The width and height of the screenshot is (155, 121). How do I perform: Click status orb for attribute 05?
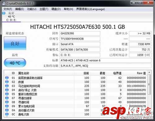tap(7, 94)
